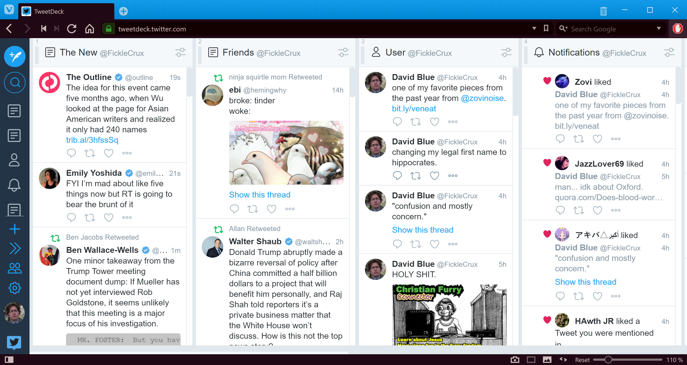Capture page with camera icon in status bar

(515, 360)
